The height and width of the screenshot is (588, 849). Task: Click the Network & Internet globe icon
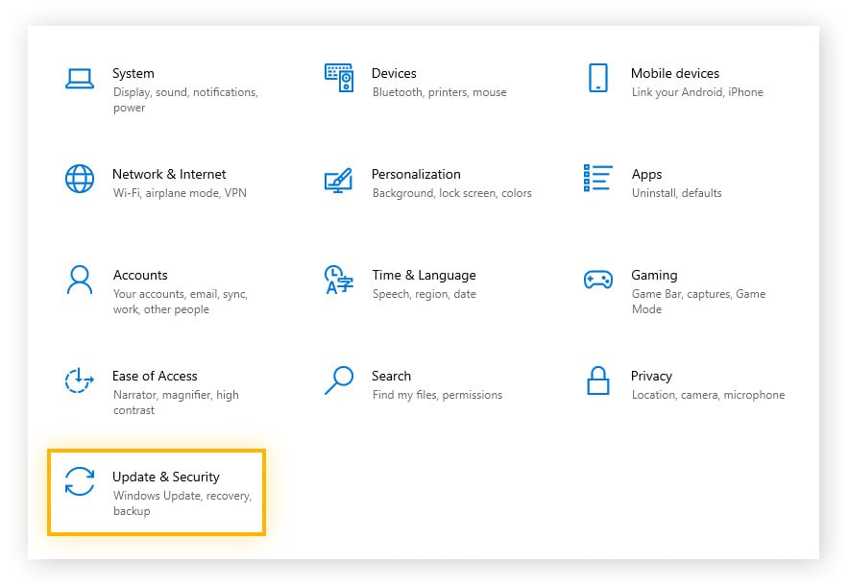tap(80, 180)
